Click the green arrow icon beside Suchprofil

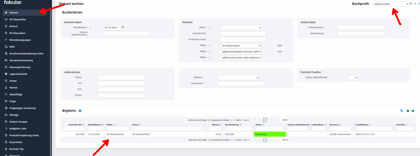point(415,4)
